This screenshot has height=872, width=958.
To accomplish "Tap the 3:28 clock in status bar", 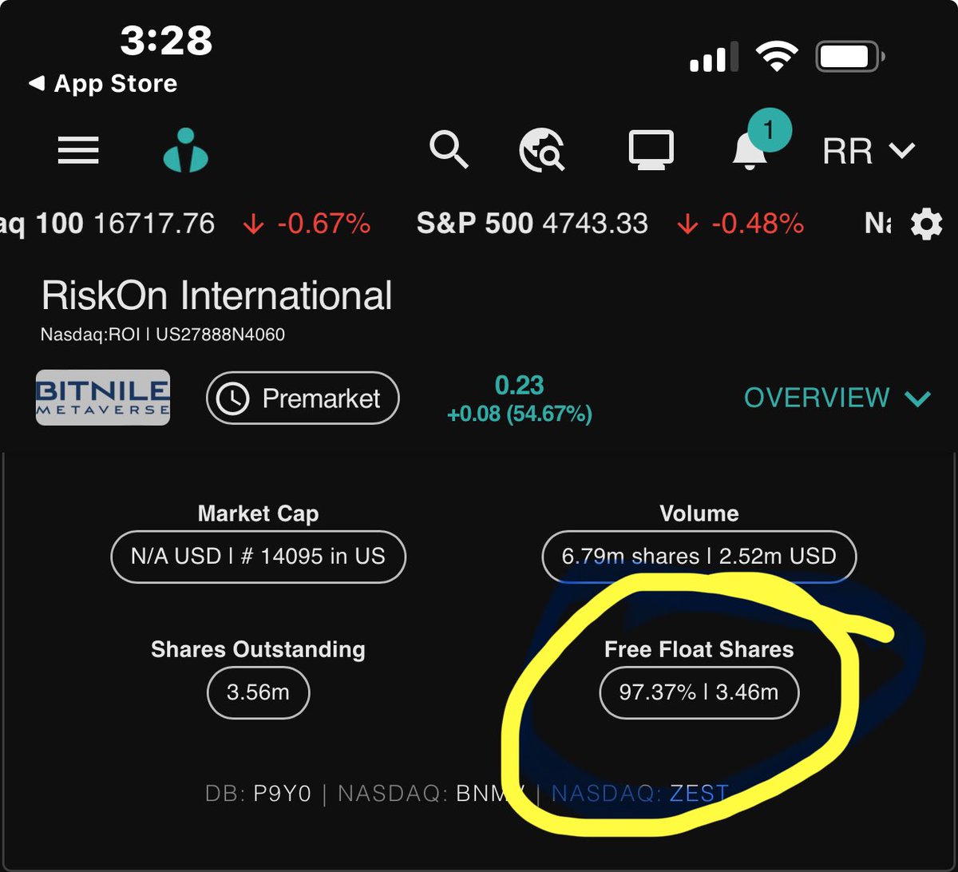I will point(167,39).
